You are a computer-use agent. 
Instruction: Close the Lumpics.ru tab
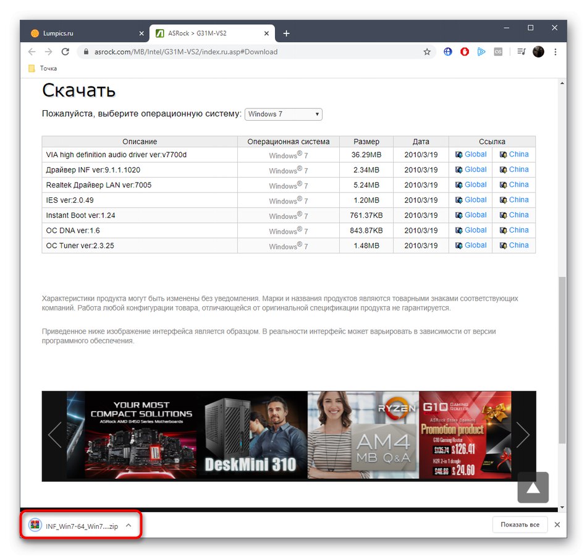click(141, 33)
